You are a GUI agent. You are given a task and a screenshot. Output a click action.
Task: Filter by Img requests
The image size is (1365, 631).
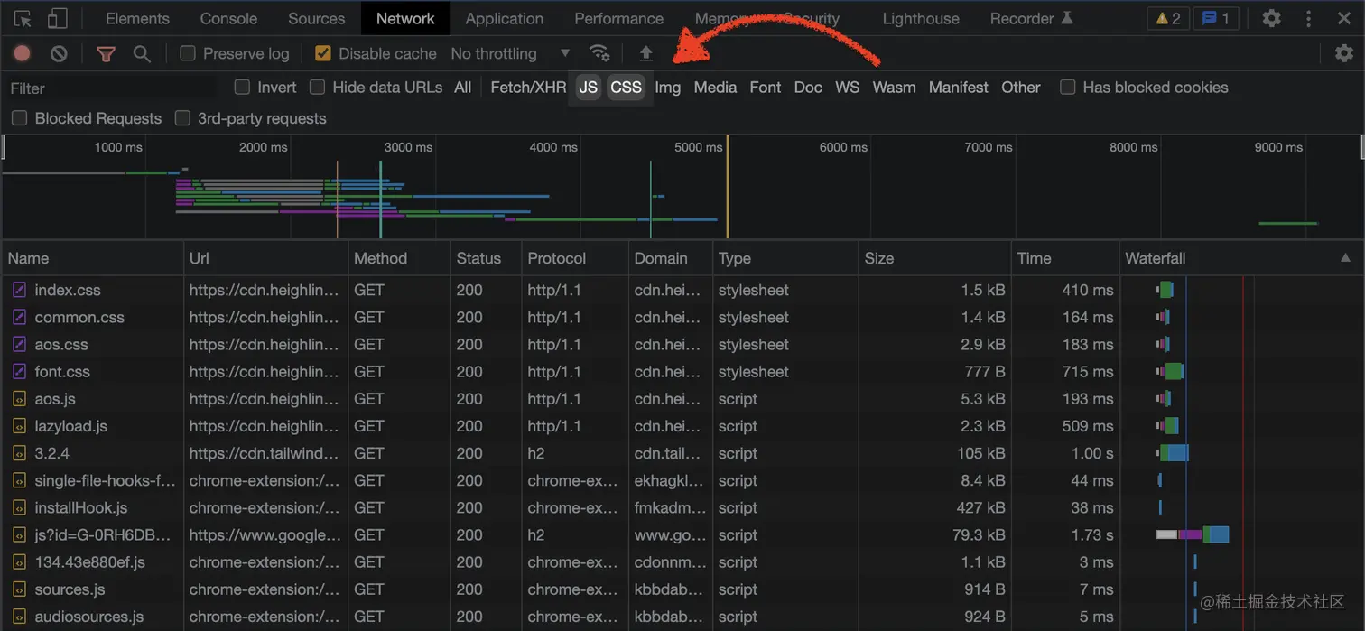pyautogui.click(x=668, y=88)
